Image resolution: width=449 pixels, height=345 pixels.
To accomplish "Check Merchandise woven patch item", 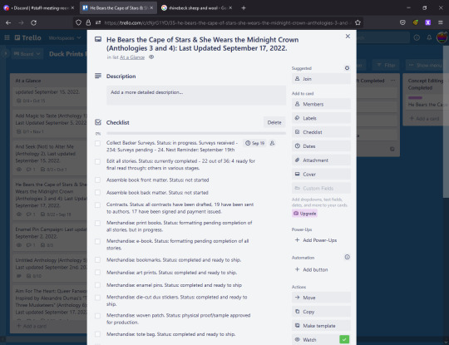I will pos(97,316).
